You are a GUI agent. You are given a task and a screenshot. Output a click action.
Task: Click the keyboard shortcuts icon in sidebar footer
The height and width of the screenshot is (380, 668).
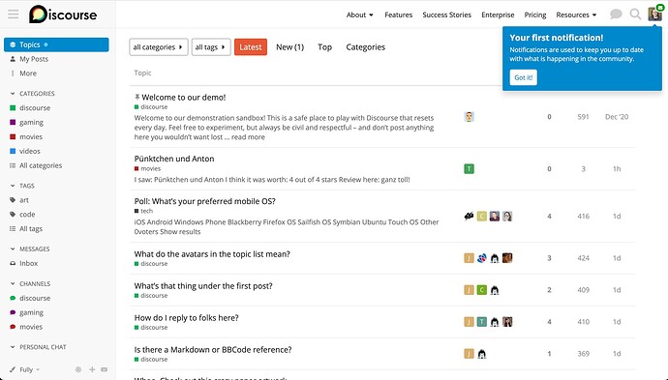[105, 369]
